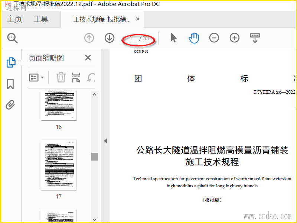Screen dimensions: 297x223
Task: Switch to the 主页 tab
Action: [x=14, y=19]
